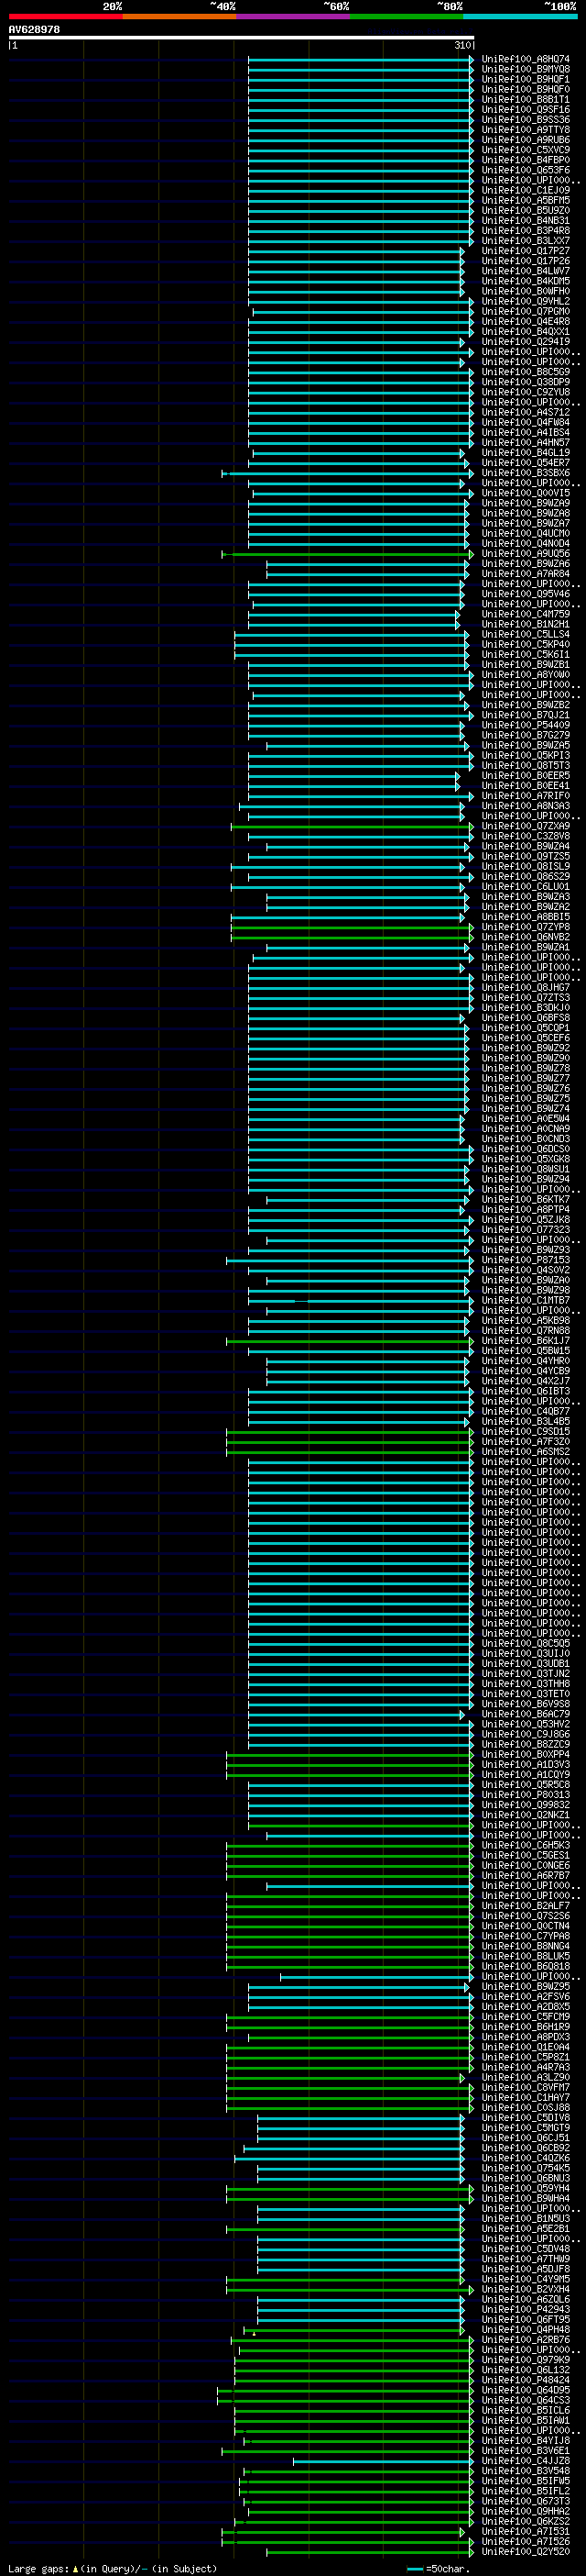The width and height of the screenshot is (586, 2576).
Task: Click the purple ~60% identity legend segment
Action: point(292,17)
